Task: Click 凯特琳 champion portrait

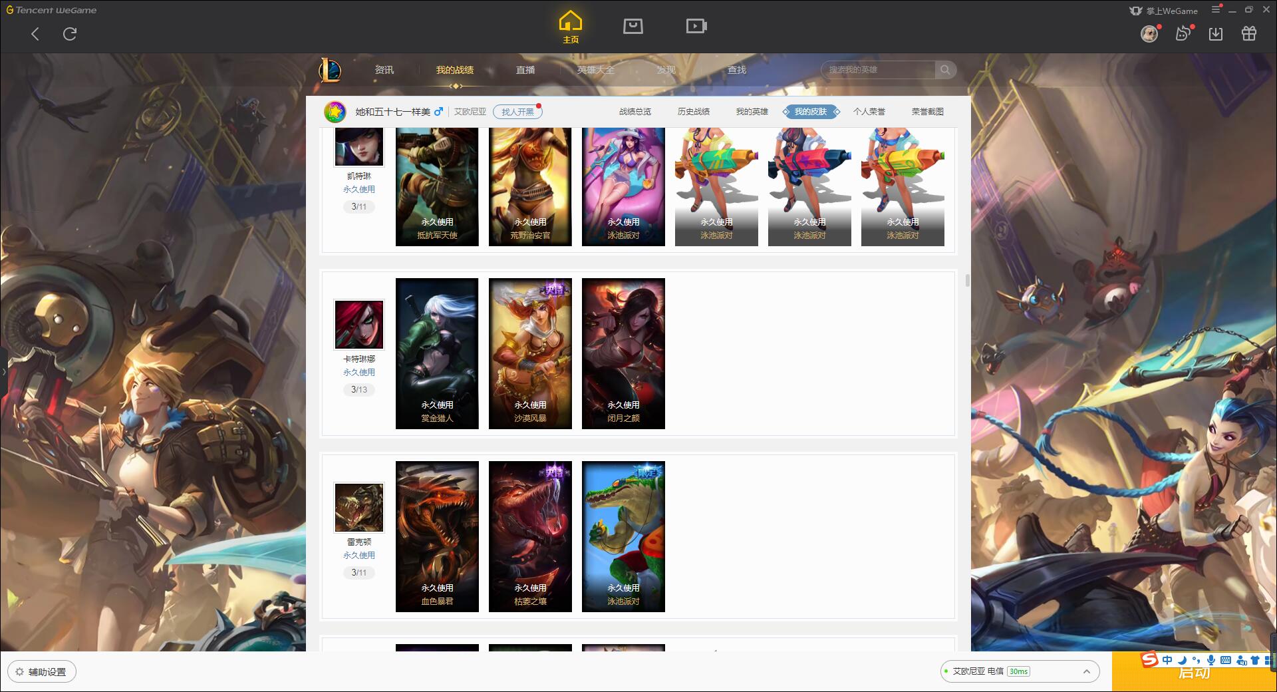Action: point(359,146)
